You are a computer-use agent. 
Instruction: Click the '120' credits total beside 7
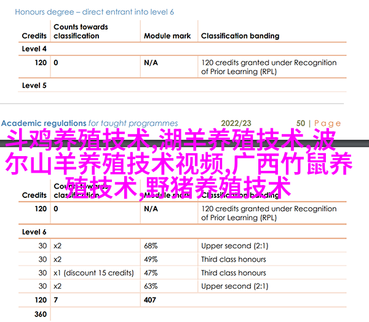pos(41,300)
